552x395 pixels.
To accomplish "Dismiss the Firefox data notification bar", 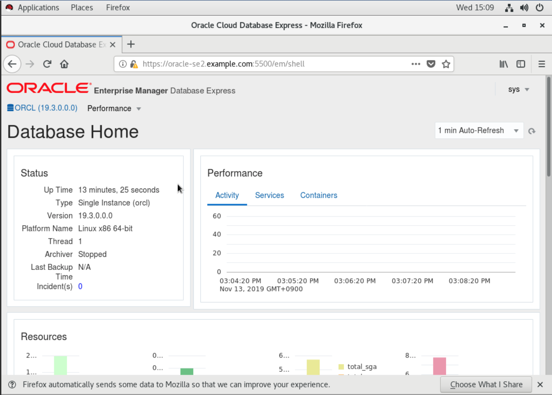I will pos(540,385).
